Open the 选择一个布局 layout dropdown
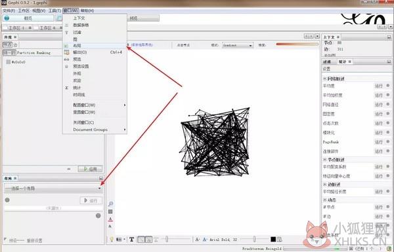The width and height of the screenshot is (394, 252). pos(53,188)
